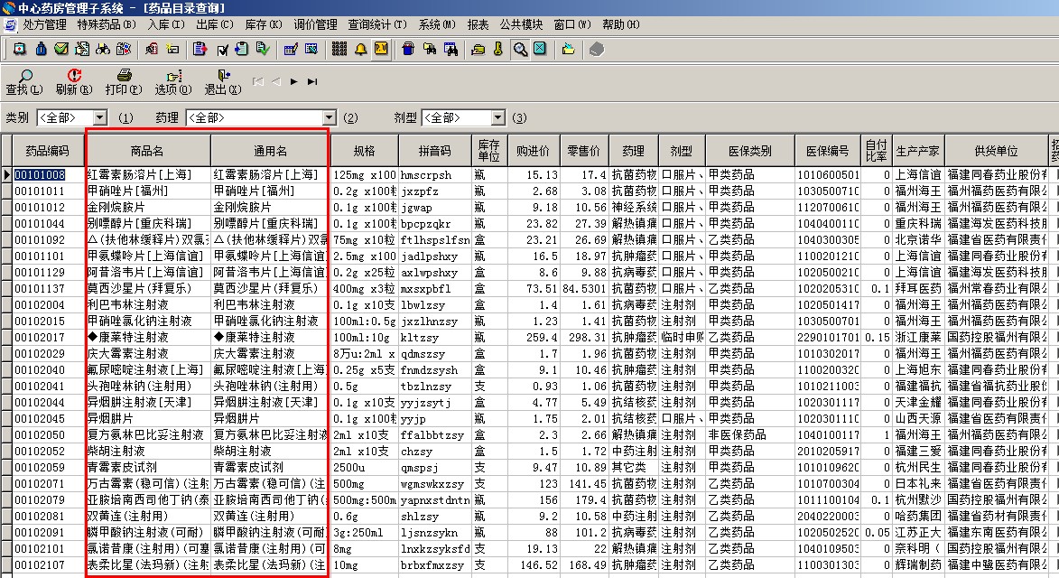Click the magnifier query toolbar icon

tap(520, 50)
